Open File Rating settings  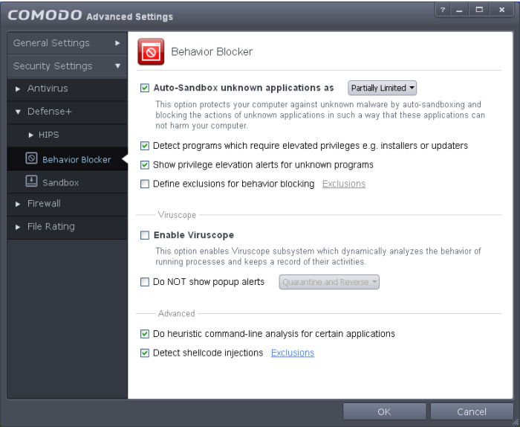tap(51, 227)
